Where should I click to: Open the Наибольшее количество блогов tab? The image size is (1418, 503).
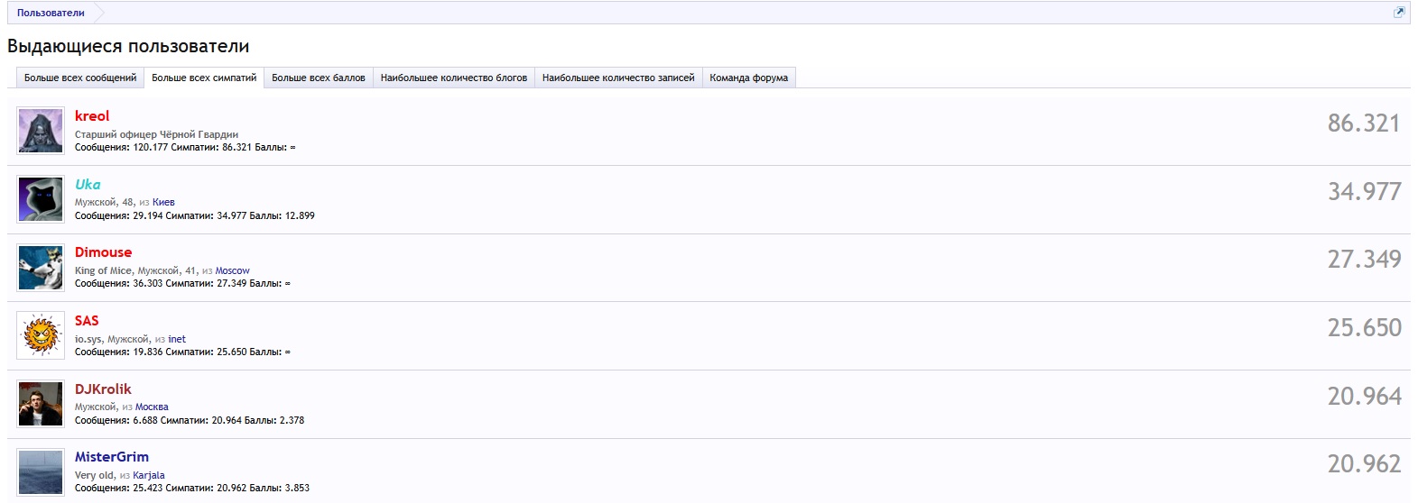[x=454, y=78]
